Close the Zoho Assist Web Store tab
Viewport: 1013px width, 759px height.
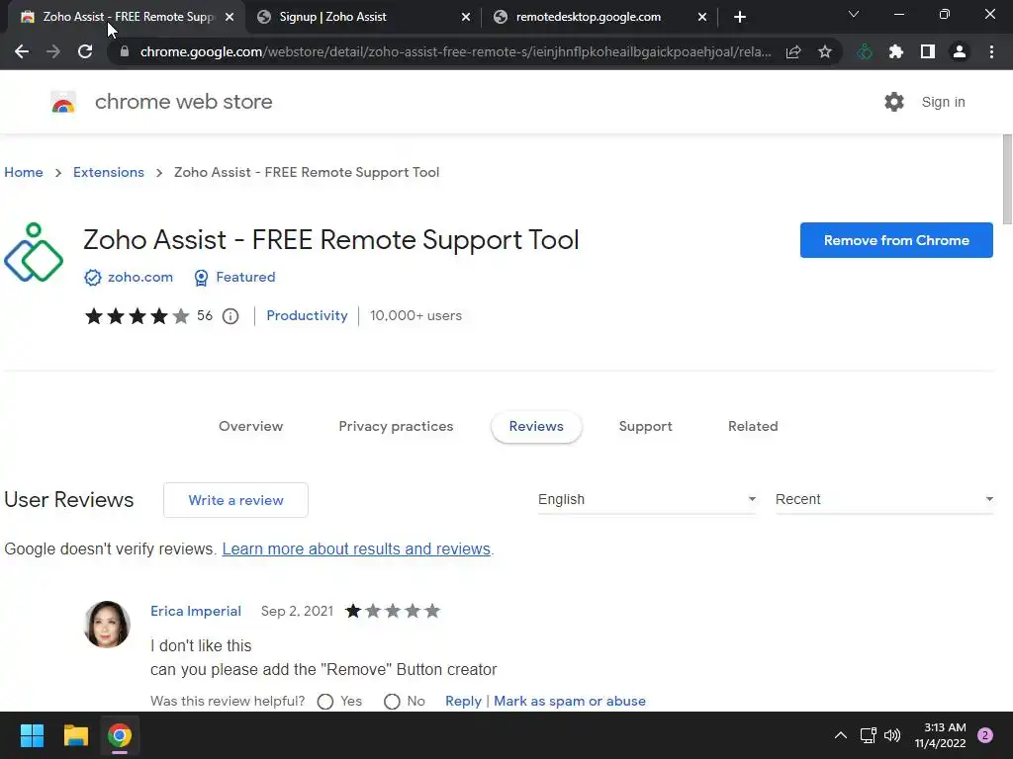tap(230, 17)
